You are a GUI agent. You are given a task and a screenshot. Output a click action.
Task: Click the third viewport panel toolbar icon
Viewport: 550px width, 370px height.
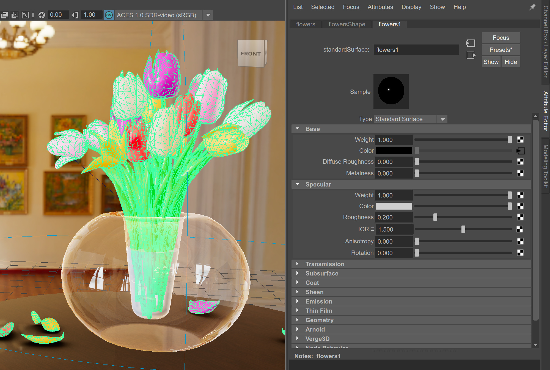point(25,15)
